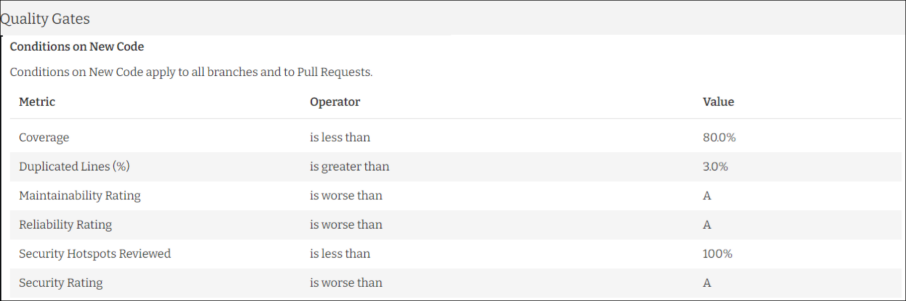Click the Maintainability Rating A value

pyautogui.click(x=707, y=195)
